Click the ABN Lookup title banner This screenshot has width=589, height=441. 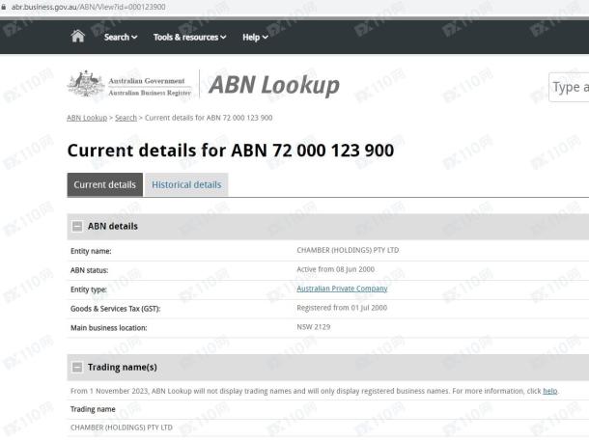tap(274, 85)
